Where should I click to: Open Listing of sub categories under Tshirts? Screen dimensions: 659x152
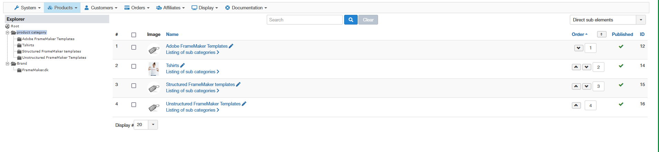[192, 72]
